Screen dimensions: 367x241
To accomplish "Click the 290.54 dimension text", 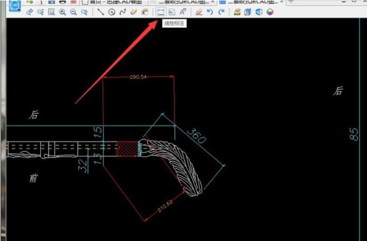I will click(138, 77).
